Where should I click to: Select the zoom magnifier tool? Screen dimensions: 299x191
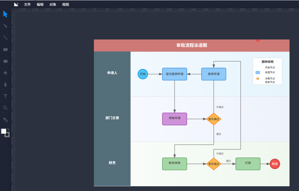(x=5, y=108)
